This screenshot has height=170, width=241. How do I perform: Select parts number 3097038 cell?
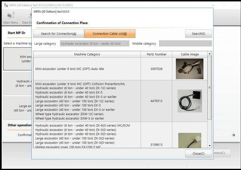pos(157,69)
